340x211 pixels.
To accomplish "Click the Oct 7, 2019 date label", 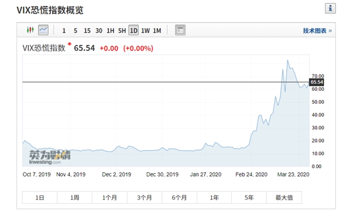I will coord(36,174).
